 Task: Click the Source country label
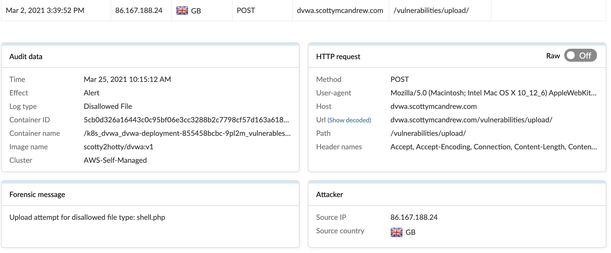[x=340, y=231]
